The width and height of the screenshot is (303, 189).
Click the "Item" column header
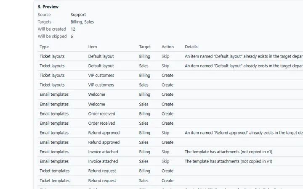[x=93, y=47]
